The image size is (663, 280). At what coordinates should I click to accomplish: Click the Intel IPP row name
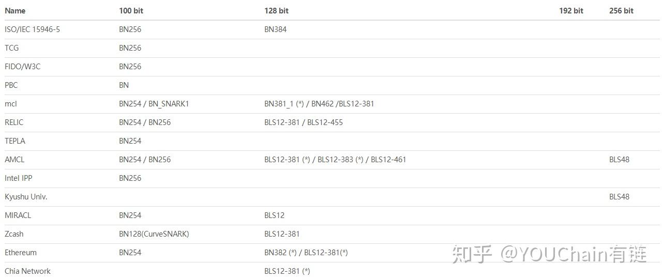[x=20, y=178]
